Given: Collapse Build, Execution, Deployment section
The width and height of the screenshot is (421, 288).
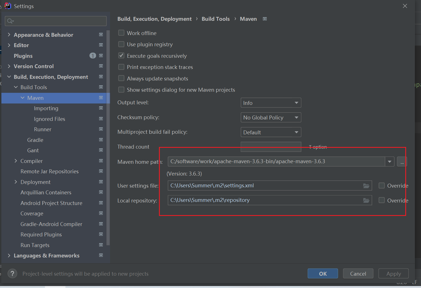Looking at the screenshot, I should coord(9,77).
